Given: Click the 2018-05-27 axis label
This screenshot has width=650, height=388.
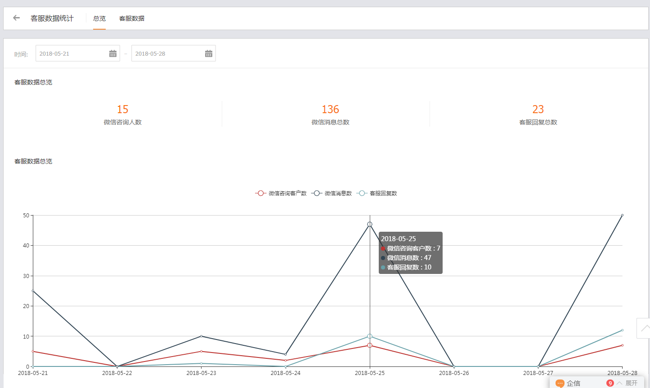Looking at the screenshot, I should pos(538,373).
